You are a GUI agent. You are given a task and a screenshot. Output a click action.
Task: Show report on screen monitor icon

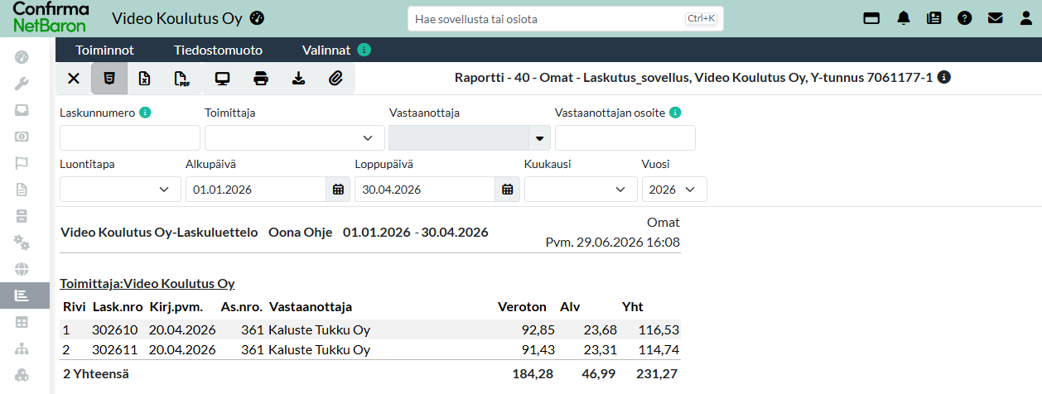click(222, 79)
